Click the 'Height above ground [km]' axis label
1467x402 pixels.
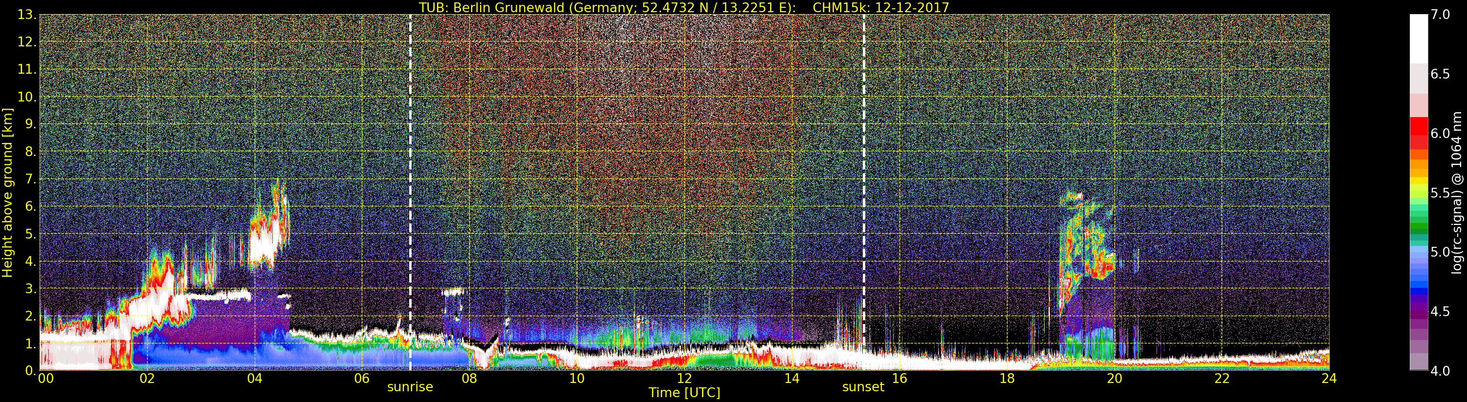[7, 192]
